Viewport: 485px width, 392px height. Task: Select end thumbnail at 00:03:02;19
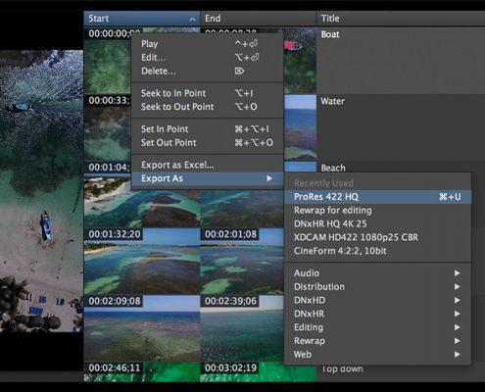pos(258,372)
